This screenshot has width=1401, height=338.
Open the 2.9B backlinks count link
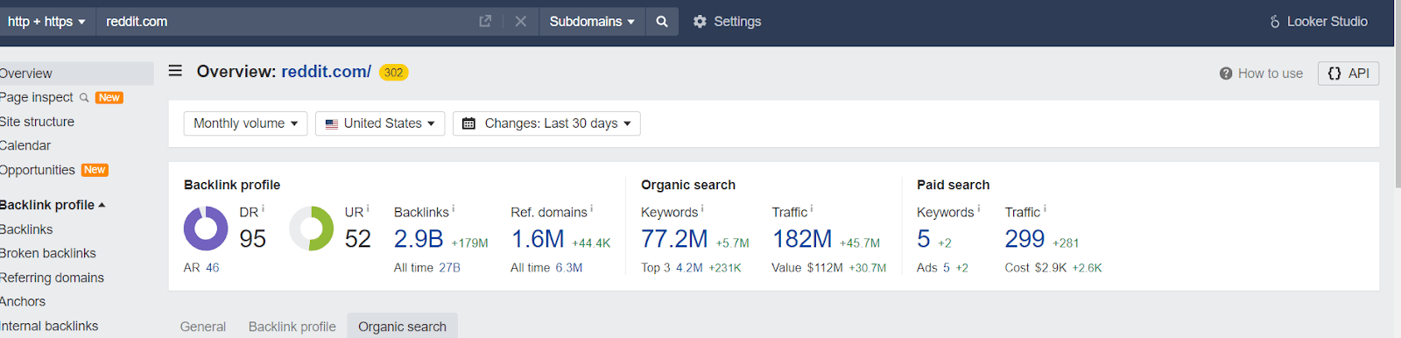(x=419, y=238)
